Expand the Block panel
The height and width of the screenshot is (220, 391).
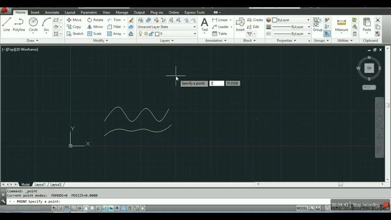click(249, 40)
